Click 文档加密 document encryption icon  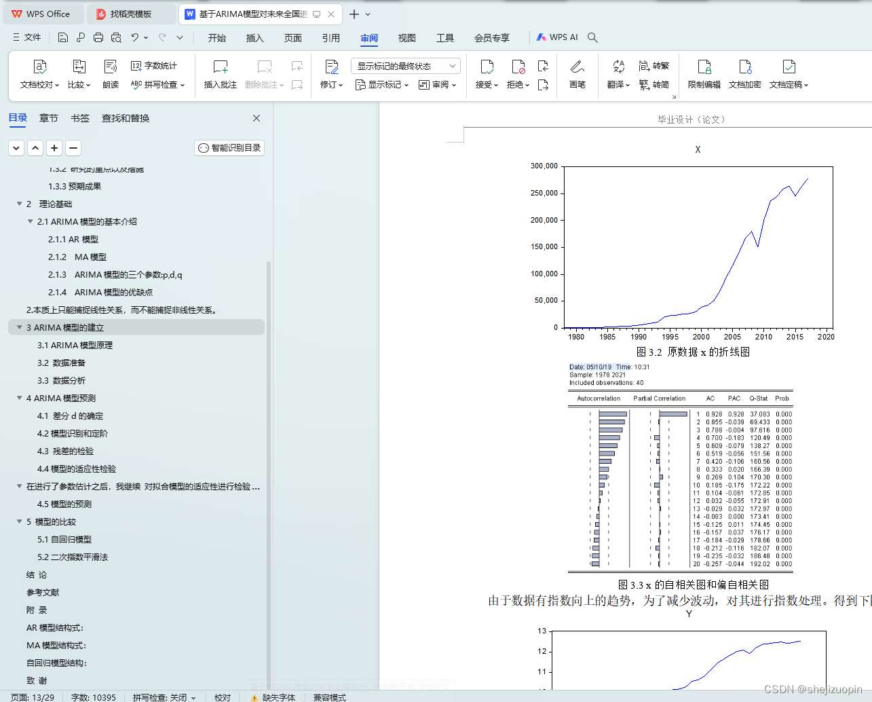click(x=745, y=67)
